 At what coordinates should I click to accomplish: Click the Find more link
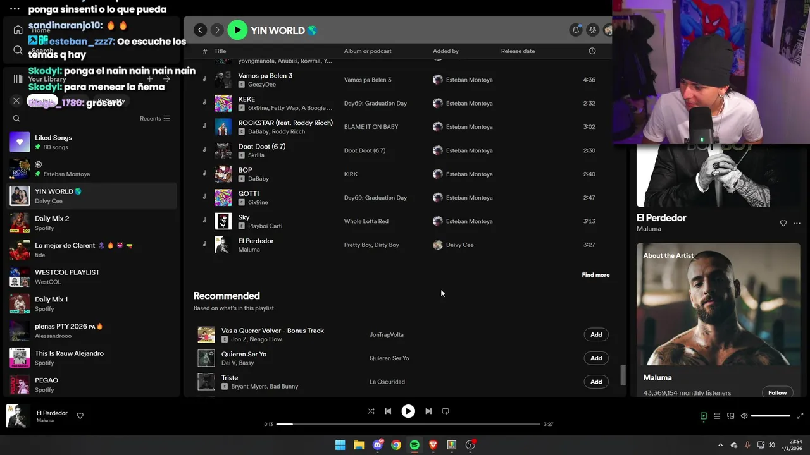tap(595, 275)
